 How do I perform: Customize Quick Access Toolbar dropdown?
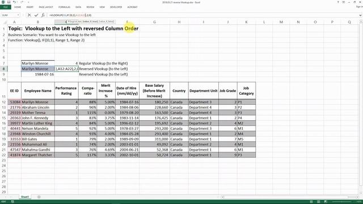point(28,2)
